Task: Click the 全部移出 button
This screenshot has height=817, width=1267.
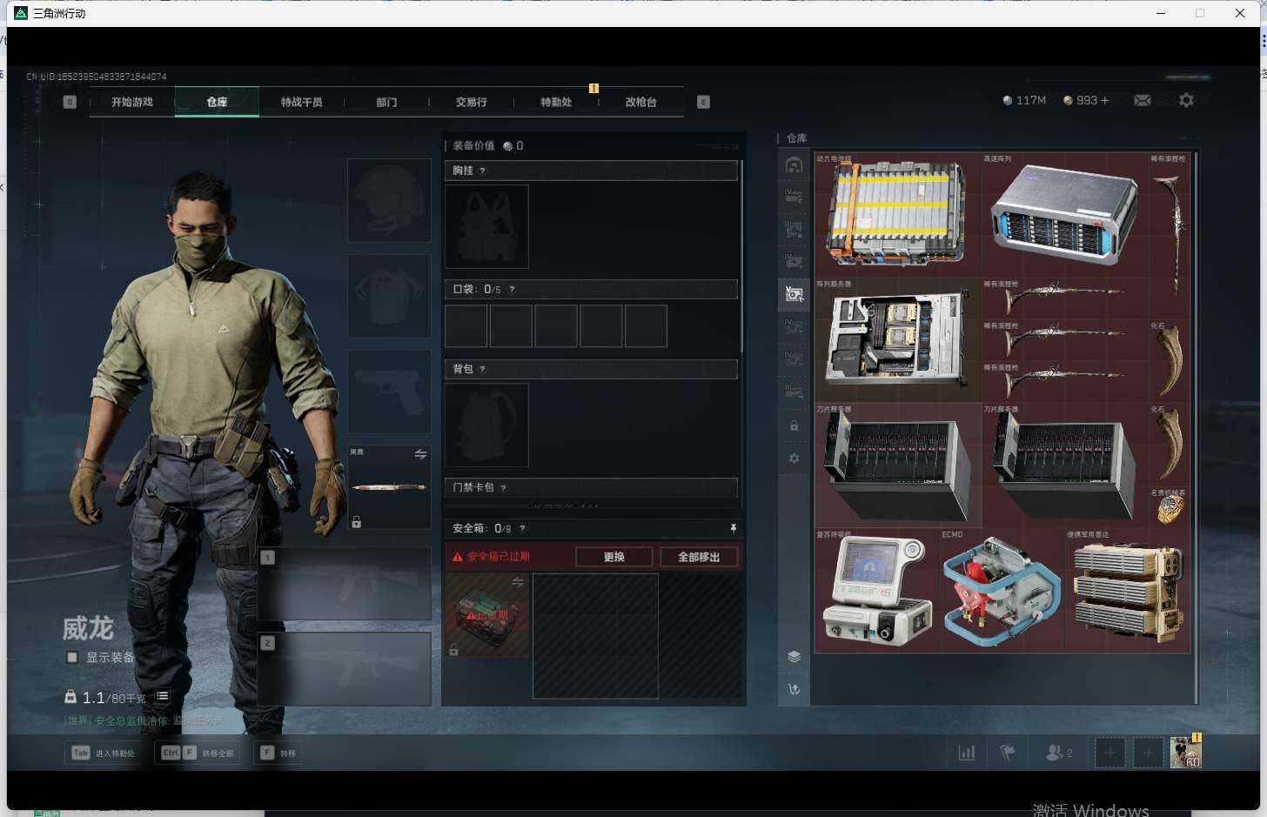Action: 699,557
